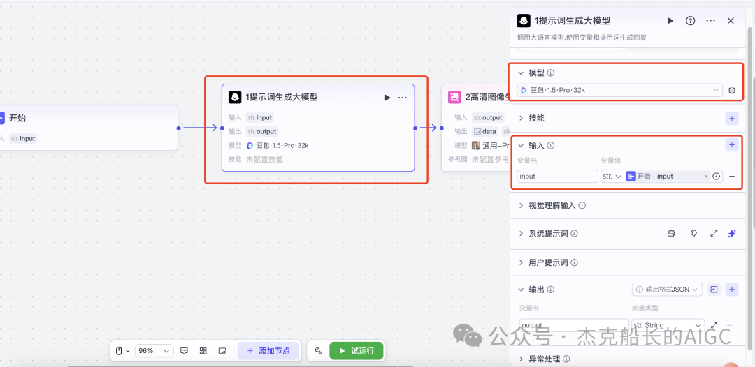
Task: Open model settings gear icon
Action: click(x=732, y=90)
